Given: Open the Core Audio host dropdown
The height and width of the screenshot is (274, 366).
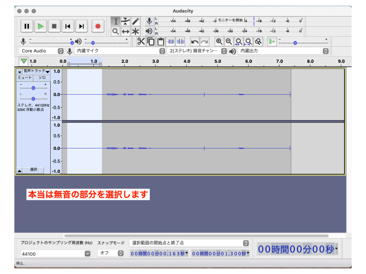Looking at the screenshot, I should click(x=42, y=51).
